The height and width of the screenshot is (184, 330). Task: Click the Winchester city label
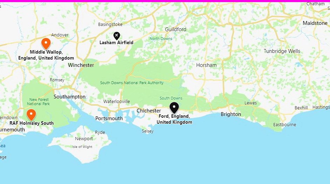click(81, 65)
